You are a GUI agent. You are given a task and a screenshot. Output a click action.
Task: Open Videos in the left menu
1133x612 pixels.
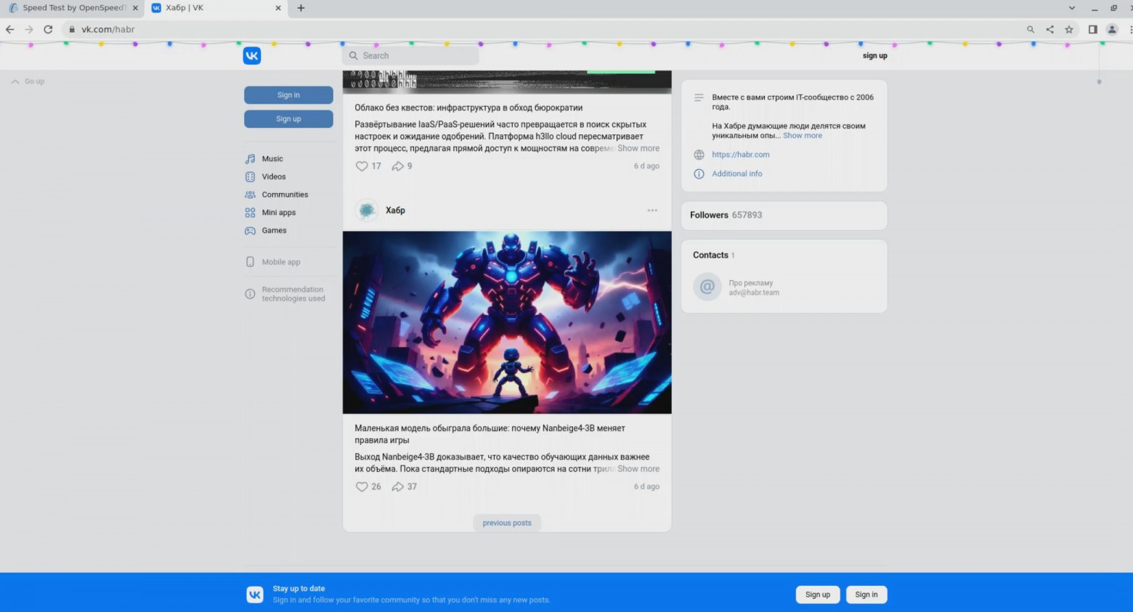[274, 177]
